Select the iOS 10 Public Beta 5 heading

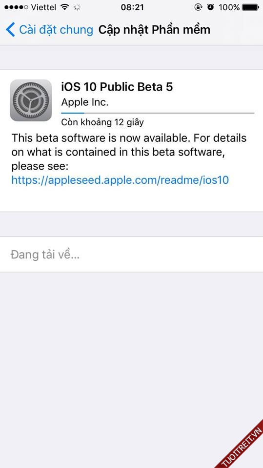117,87
